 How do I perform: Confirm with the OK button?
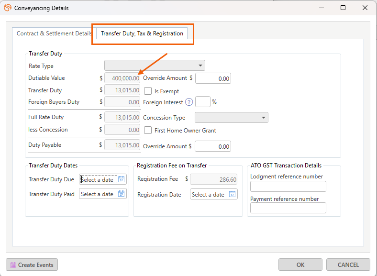[300, 265]
